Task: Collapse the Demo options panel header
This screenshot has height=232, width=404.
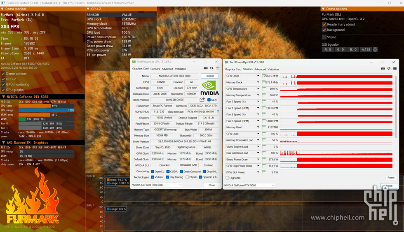Action: (x=323, y=9)
